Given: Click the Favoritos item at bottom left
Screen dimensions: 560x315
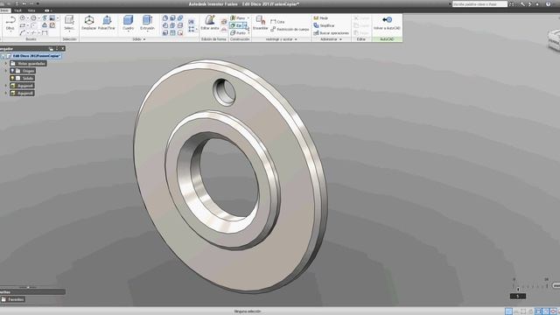Looking at the screenshot, I should click(13, 299).
